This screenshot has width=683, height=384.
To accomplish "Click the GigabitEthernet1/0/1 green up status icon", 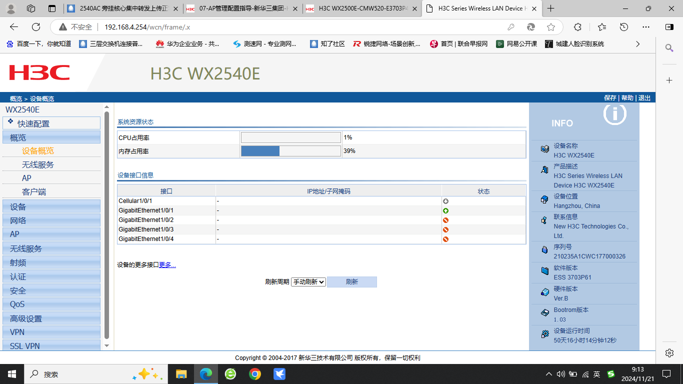I will coord(445,210).
